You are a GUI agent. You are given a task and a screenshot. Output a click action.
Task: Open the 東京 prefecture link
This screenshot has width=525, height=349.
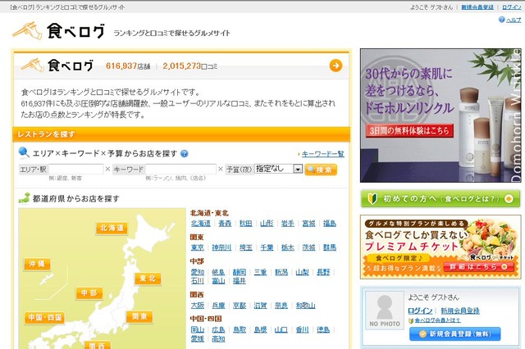[197, 247]
